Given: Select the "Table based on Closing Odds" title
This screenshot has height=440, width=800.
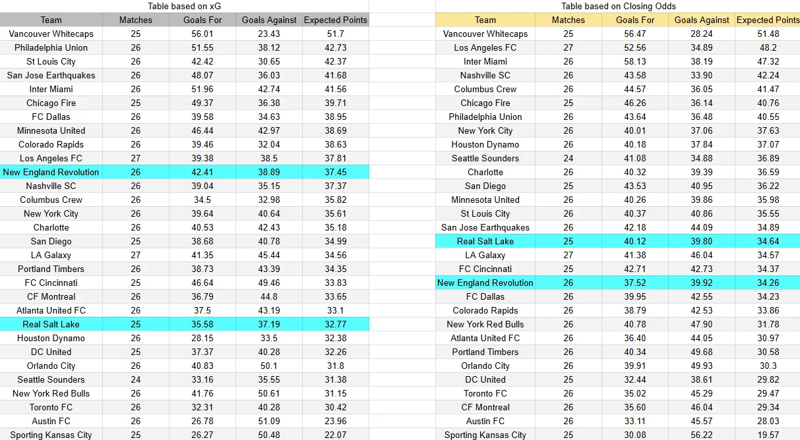Looking at the screenshot, I should pos(617,6).
